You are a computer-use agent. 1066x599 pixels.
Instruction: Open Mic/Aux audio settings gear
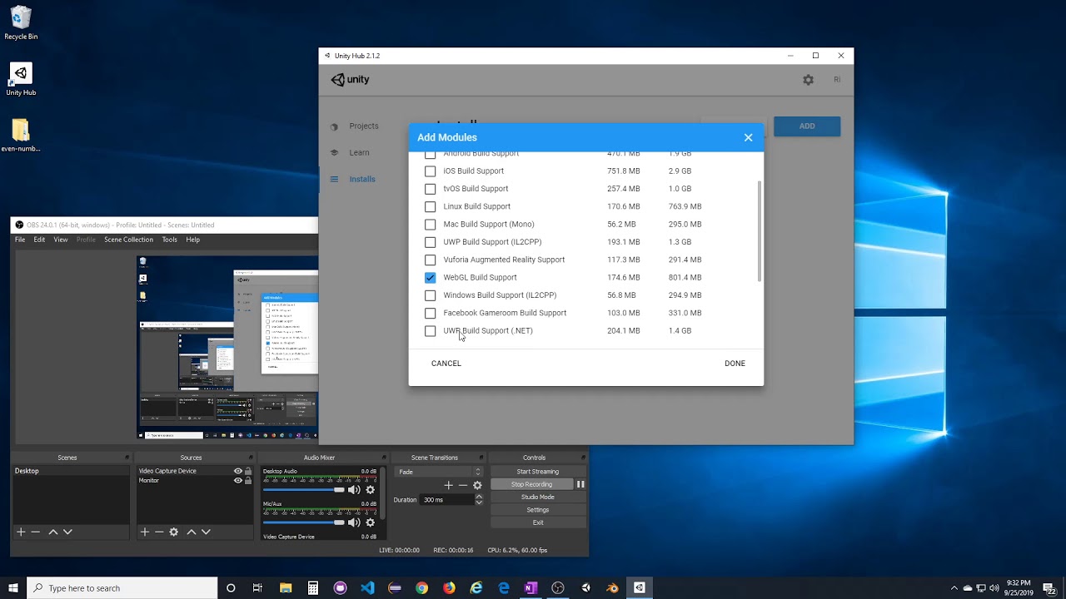click(x=371, y=522)
